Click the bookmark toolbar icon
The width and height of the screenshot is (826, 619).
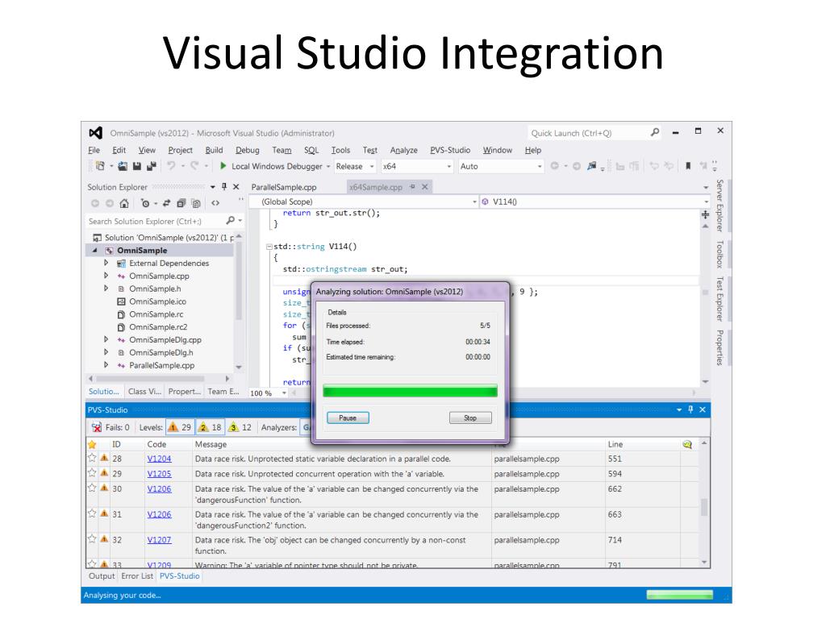pos(688,166)
